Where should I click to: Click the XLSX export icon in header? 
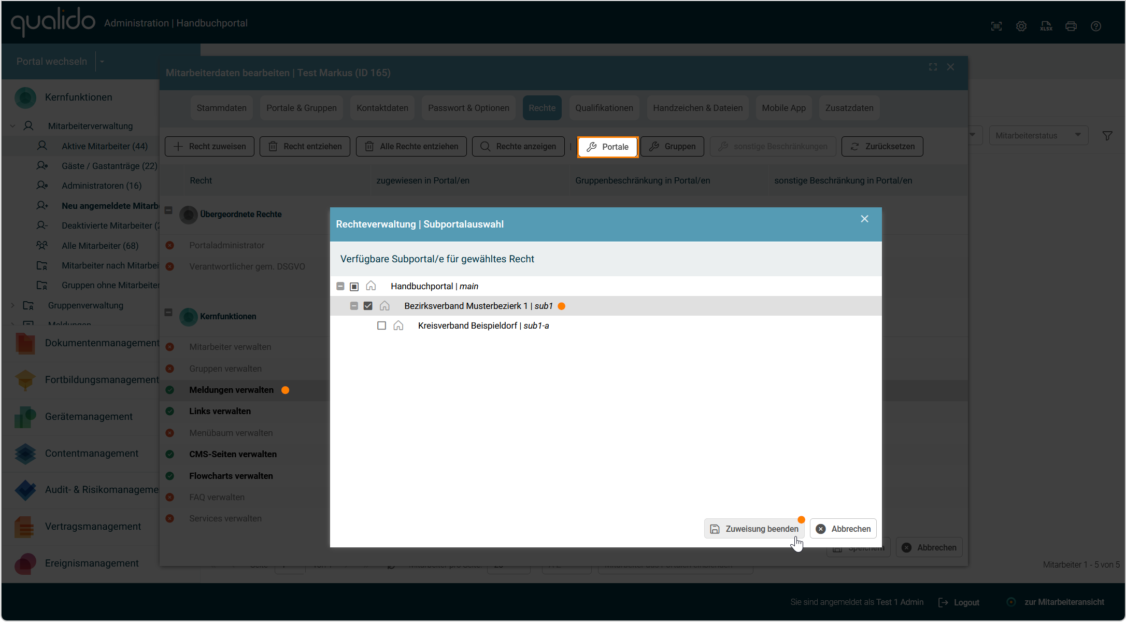tap(1046, 26)
